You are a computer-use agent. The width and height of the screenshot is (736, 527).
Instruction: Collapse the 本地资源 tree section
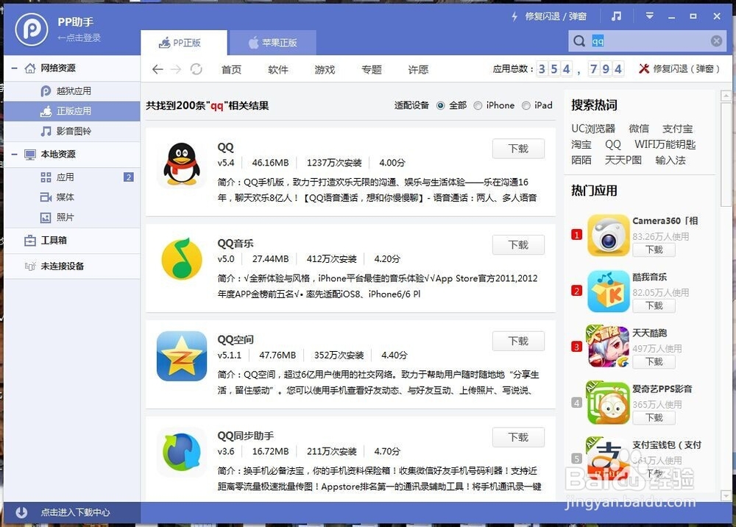(x=15, y=155)
